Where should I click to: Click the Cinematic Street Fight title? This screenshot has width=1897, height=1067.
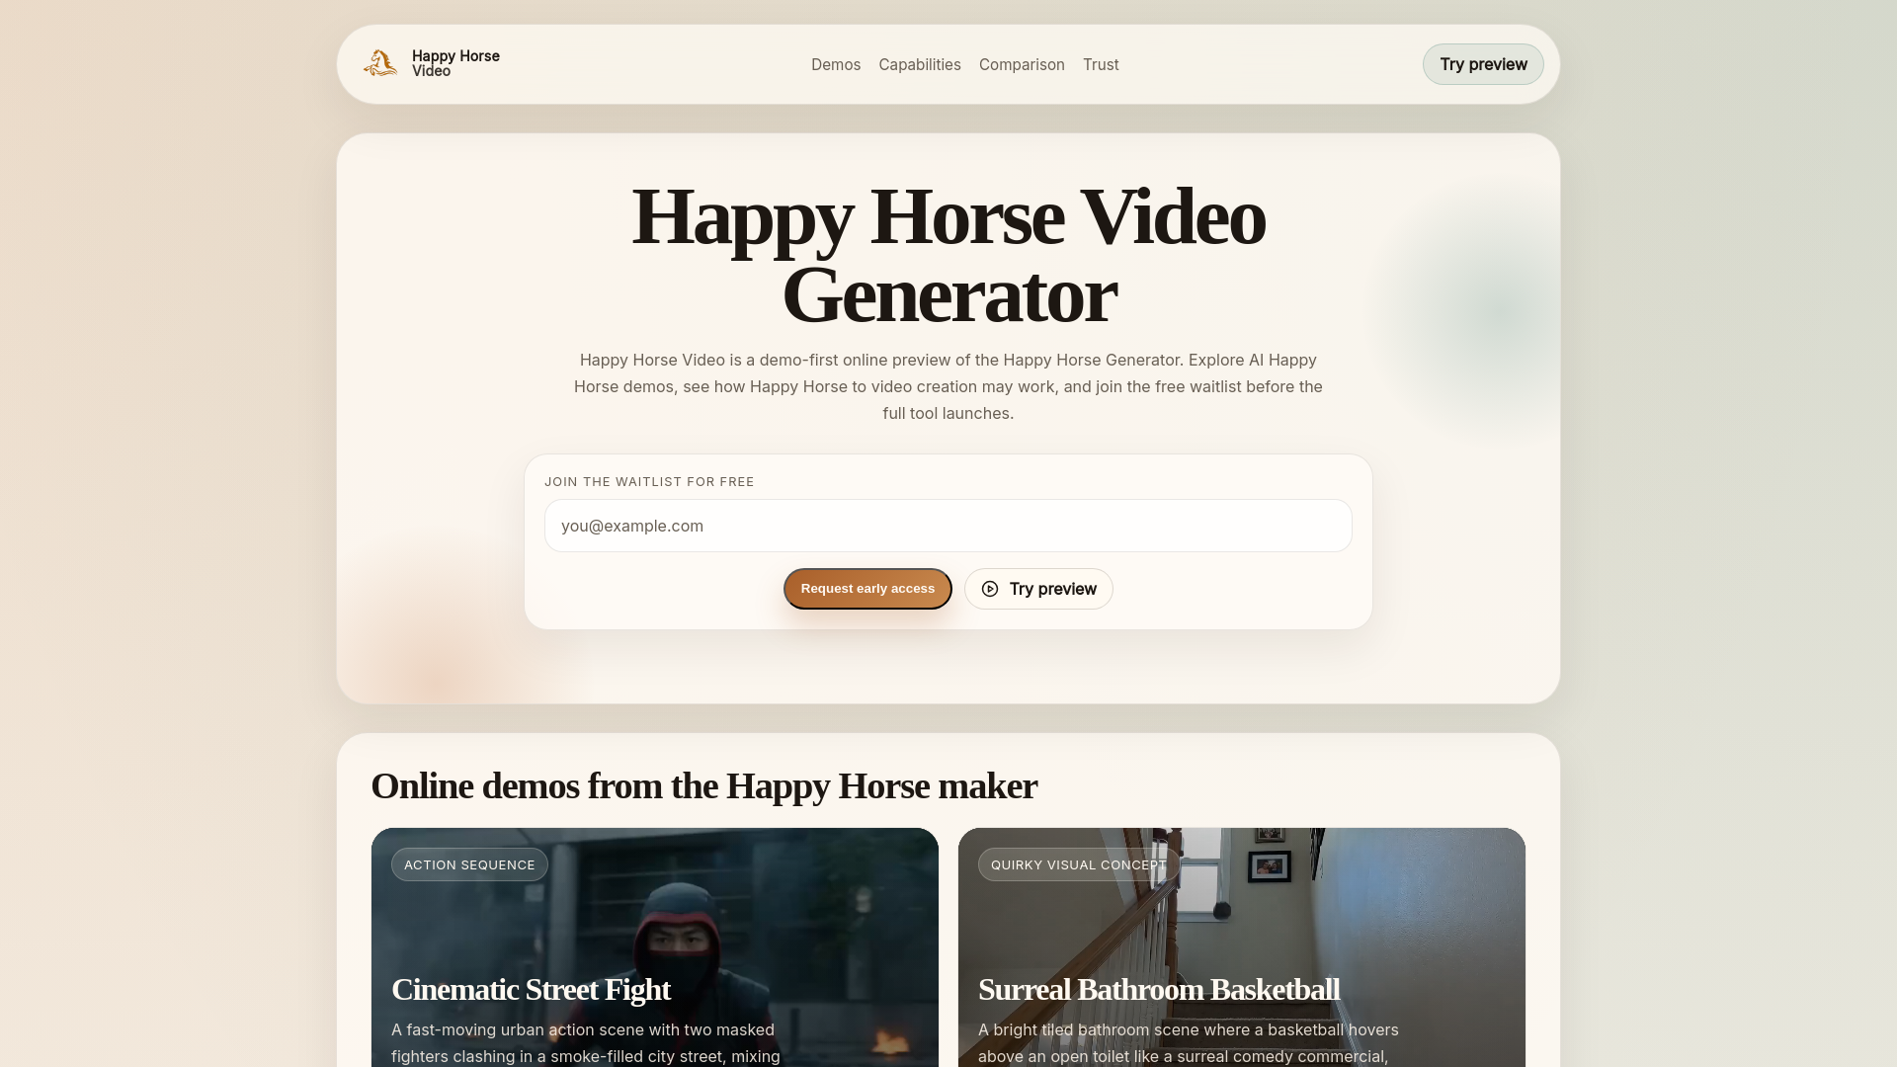coord(531,990)
